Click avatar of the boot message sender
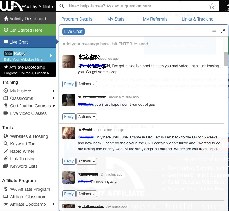This screenshot has width=229, height=211. [x=69, y=61]
